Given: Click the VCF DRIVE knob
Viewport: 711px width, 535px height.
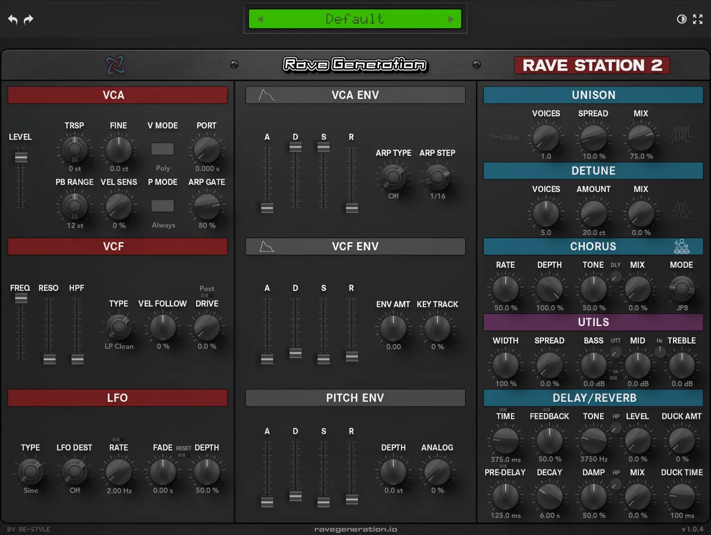Looking at the screenshot, I should 207,327.
